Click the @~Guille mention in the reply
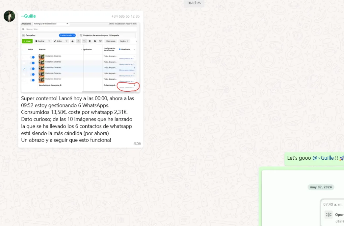 (x=323, y=158)
